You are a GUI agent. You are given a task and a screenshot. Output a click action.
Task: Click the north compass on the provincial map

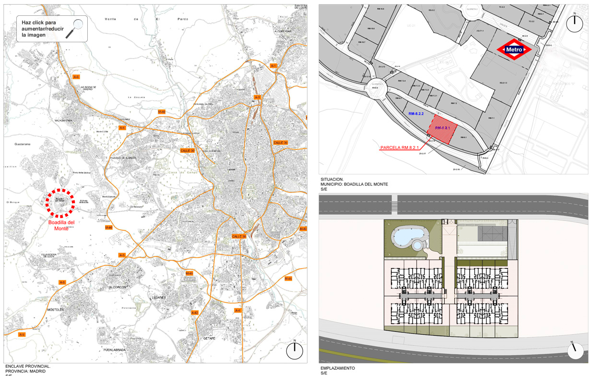coord(294,351)
